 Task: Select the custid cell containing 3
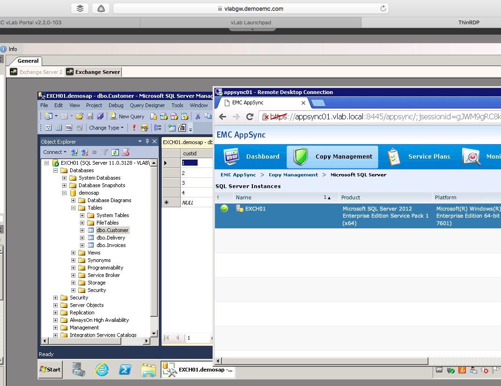(x=197, y=183)
